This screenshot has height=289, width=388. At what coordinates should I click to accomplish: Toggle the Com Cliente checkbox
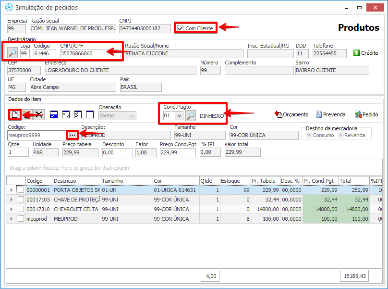click(x=181, y=28)
